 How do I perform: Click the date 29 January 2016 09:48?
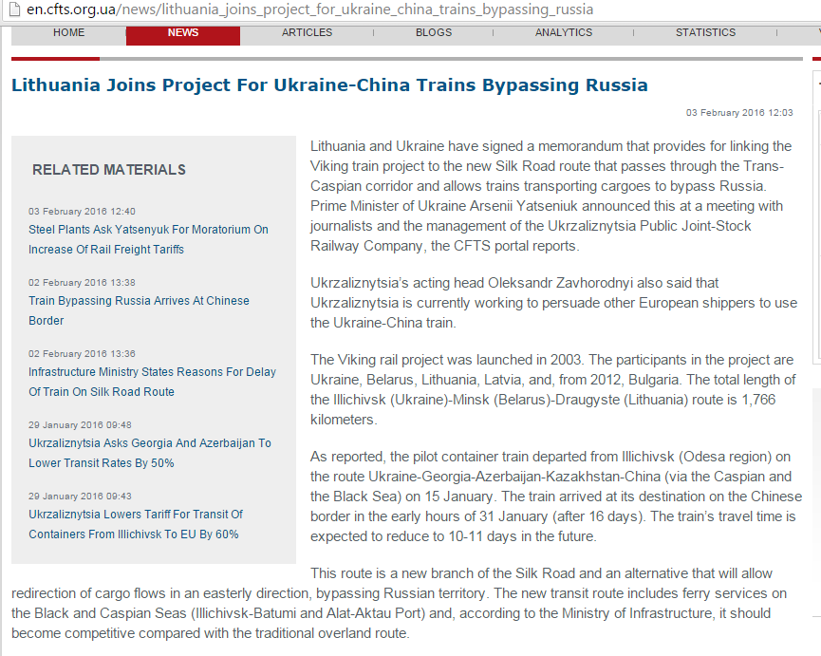(x=80, y=424)
